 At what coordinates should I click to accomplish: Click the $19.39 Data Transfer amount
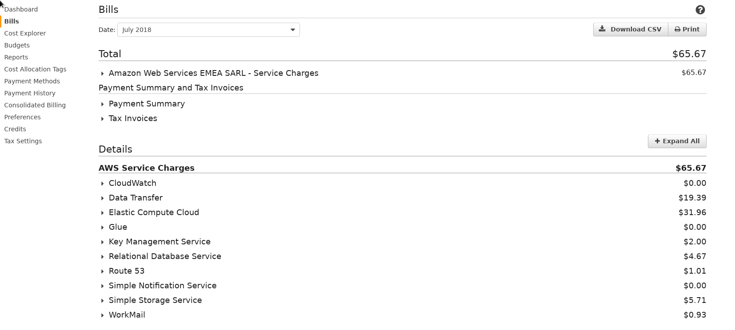click(692, 198)
